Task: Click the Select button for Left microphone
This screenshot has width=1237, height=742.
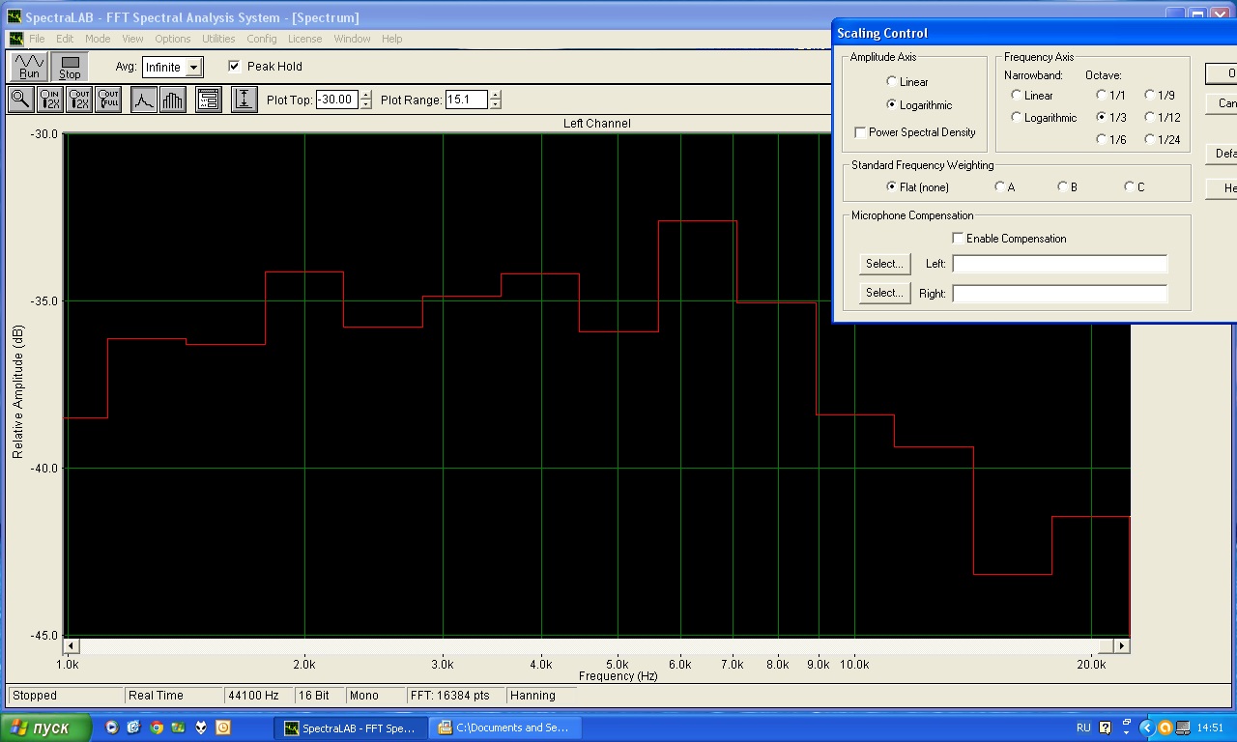Action: pyautogui.click(x=884, y=264)
